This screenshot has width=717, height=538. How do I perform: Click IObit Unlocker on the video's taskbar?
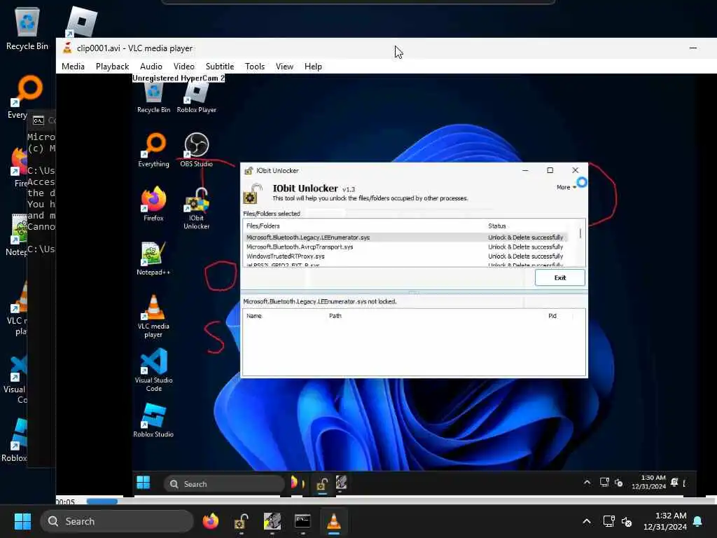(x=322, y=483)
